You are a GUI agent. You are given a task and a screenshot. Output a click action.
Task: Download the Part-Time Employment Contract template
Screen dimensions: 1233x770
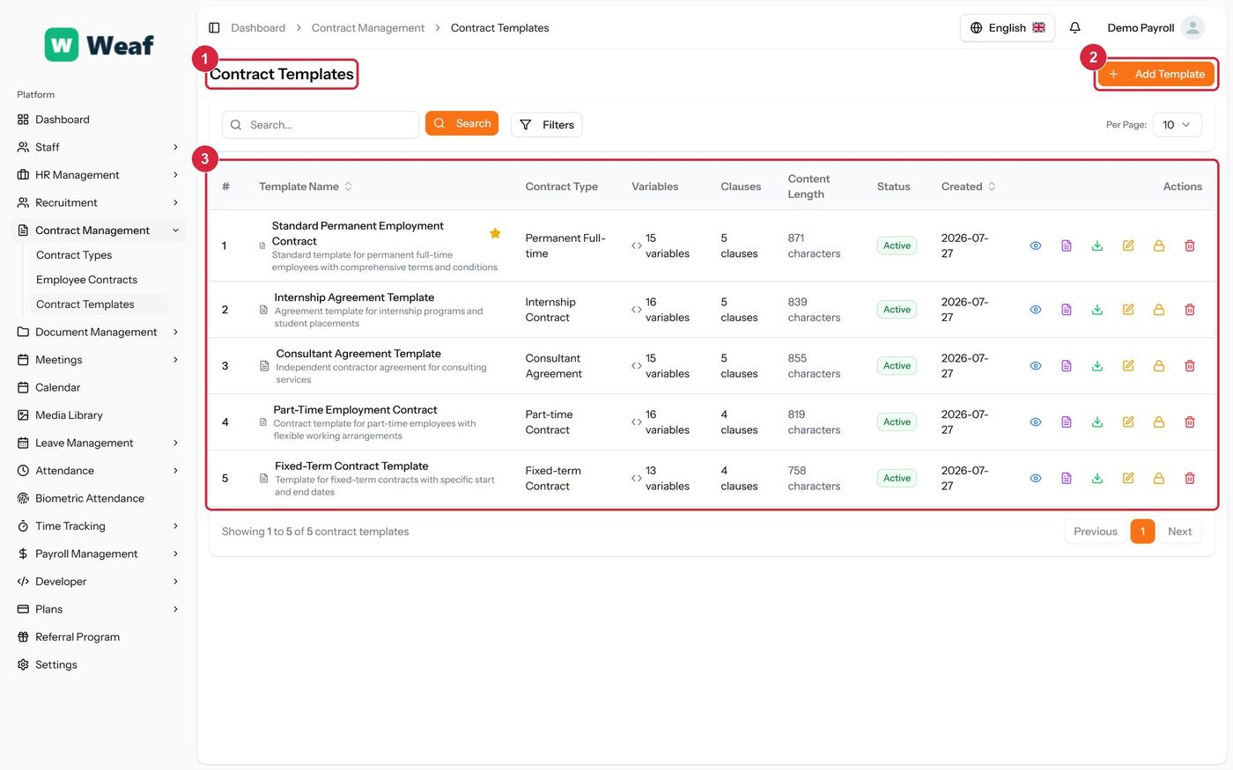(x=1097, y=422)
